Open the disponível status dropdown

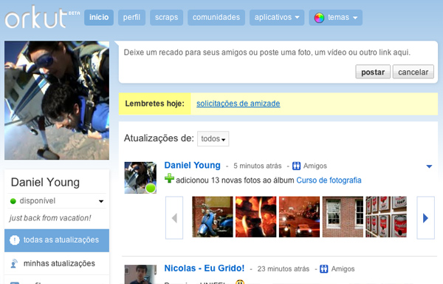[57, 201]
